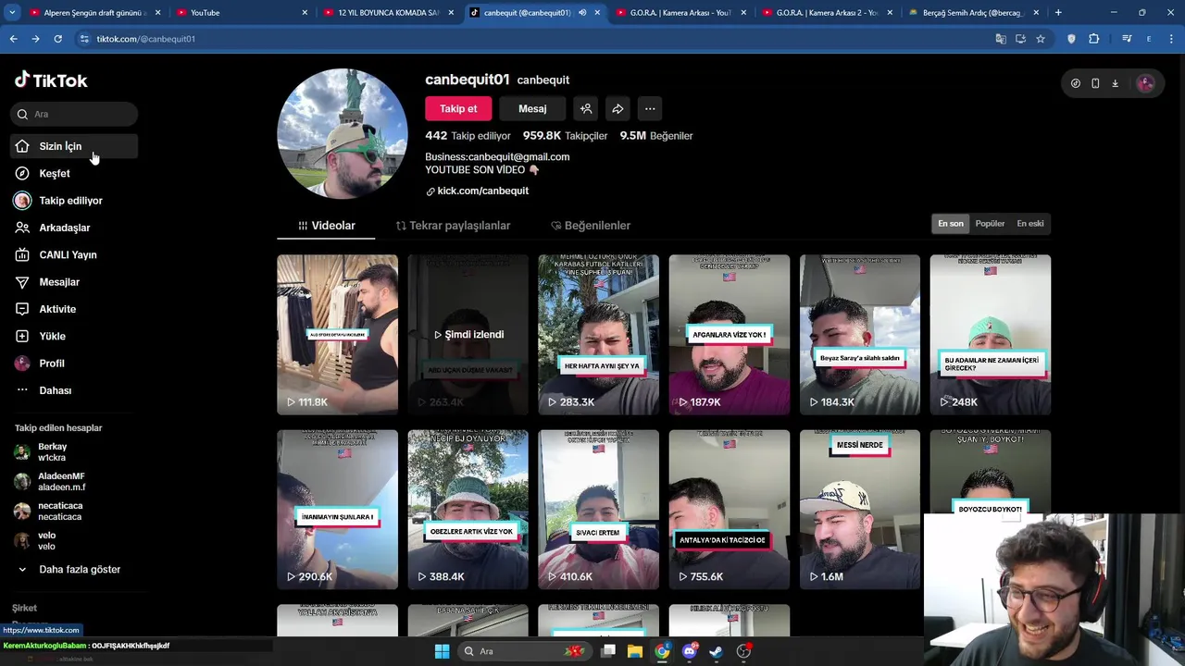The height and width of the screenshot is (666, 1185).
Task: Open a new browser tab
Action: point(1058,13)
